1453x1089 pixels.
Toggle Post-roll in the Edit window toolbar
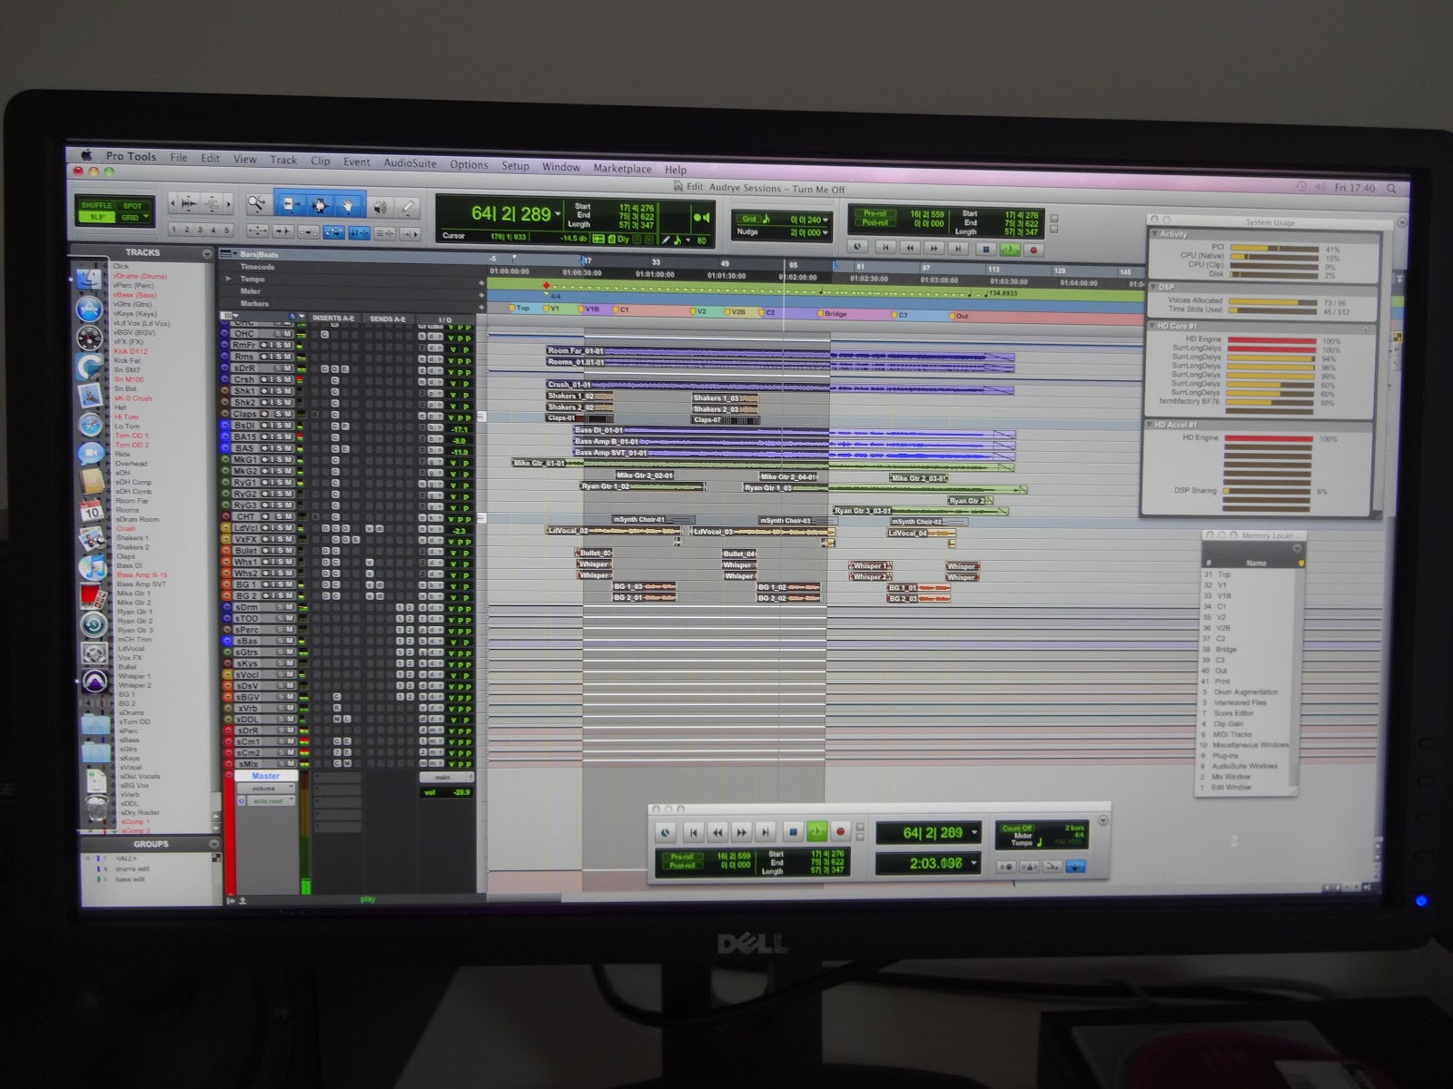(875, 223)
